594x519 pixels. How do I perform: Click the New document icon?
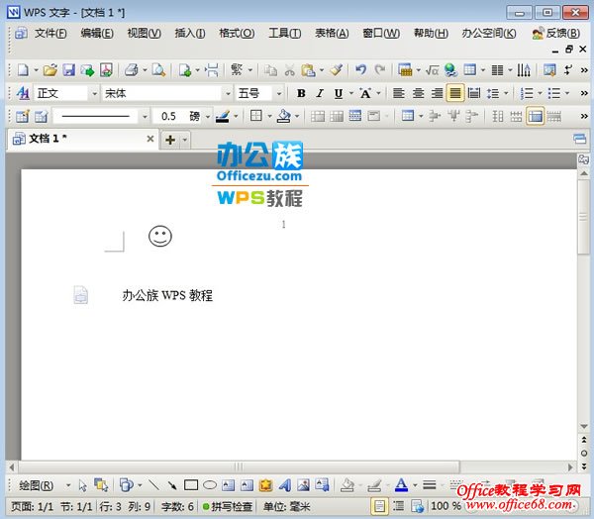pos(24,70)
